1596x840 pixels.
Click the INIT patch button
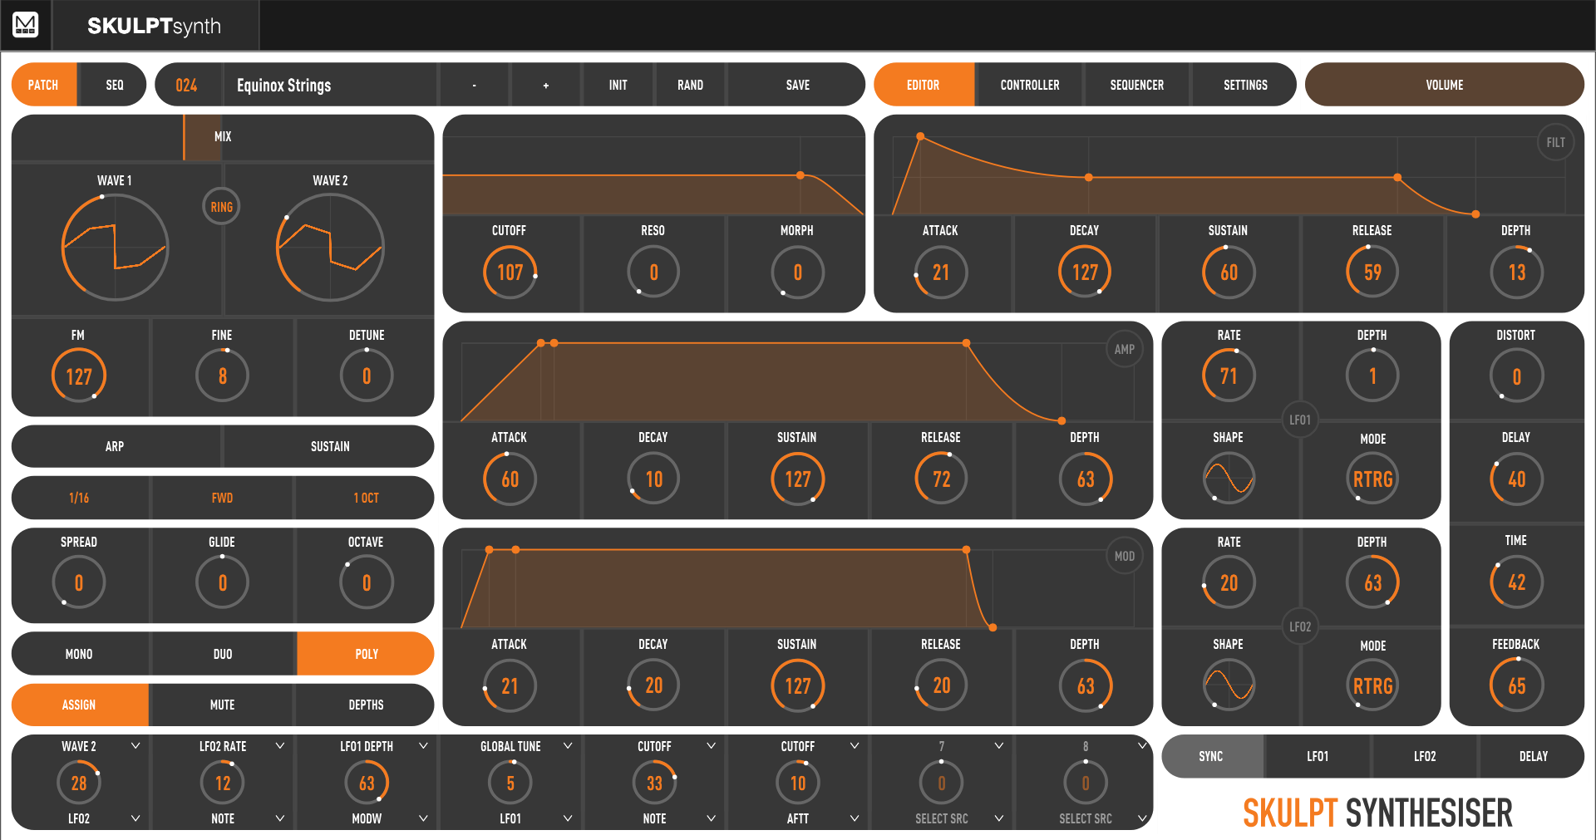(x=618, y=85)
